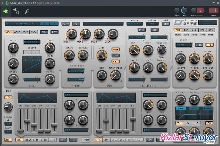Open the Sin waveform dropdown
This screenshot has height=146, width=220.
[32, 80]
